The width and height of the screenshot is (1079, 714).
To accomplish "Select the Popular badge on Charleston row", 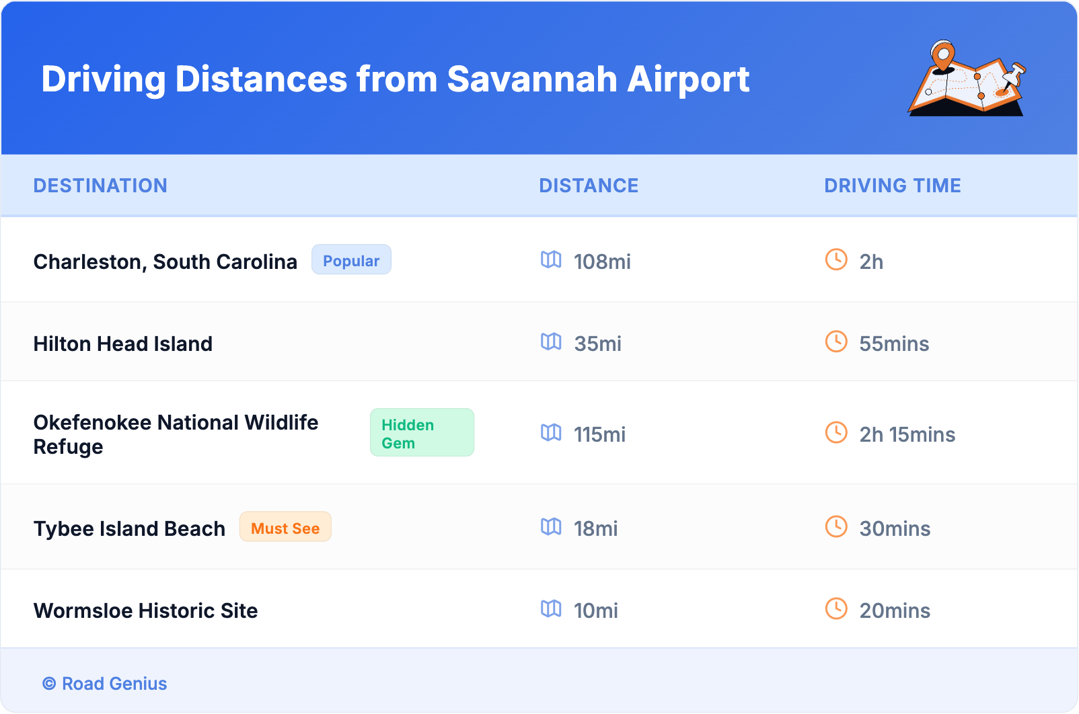I will [x=351, y=260].
